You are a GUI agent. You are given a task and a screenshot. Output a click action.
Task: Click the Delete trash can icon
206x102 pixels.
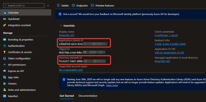coord(58,5)
